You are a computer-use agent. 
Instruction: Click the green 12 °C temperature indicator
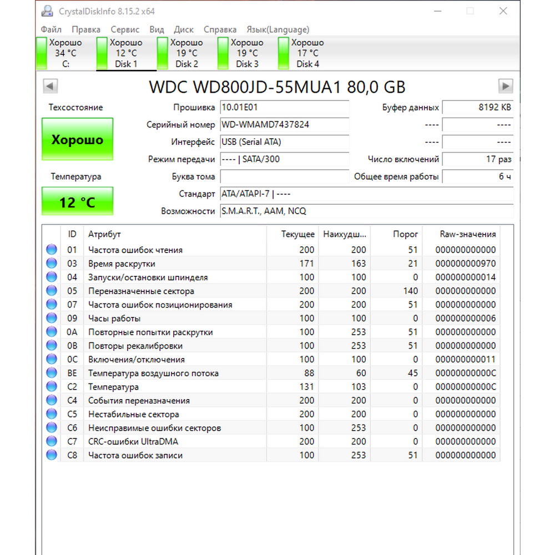click(x=78, y=202)
